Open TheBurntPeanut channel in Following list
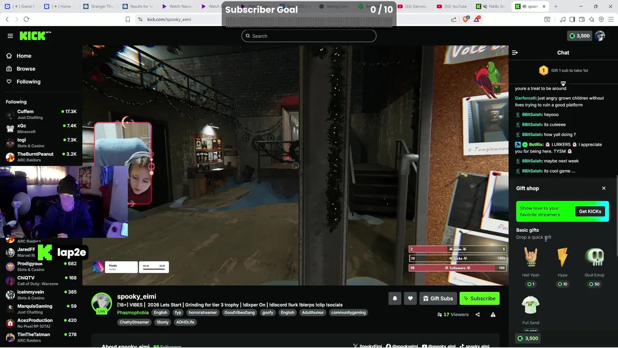Screen dimensions: 618x348 [x=41, y=157]
